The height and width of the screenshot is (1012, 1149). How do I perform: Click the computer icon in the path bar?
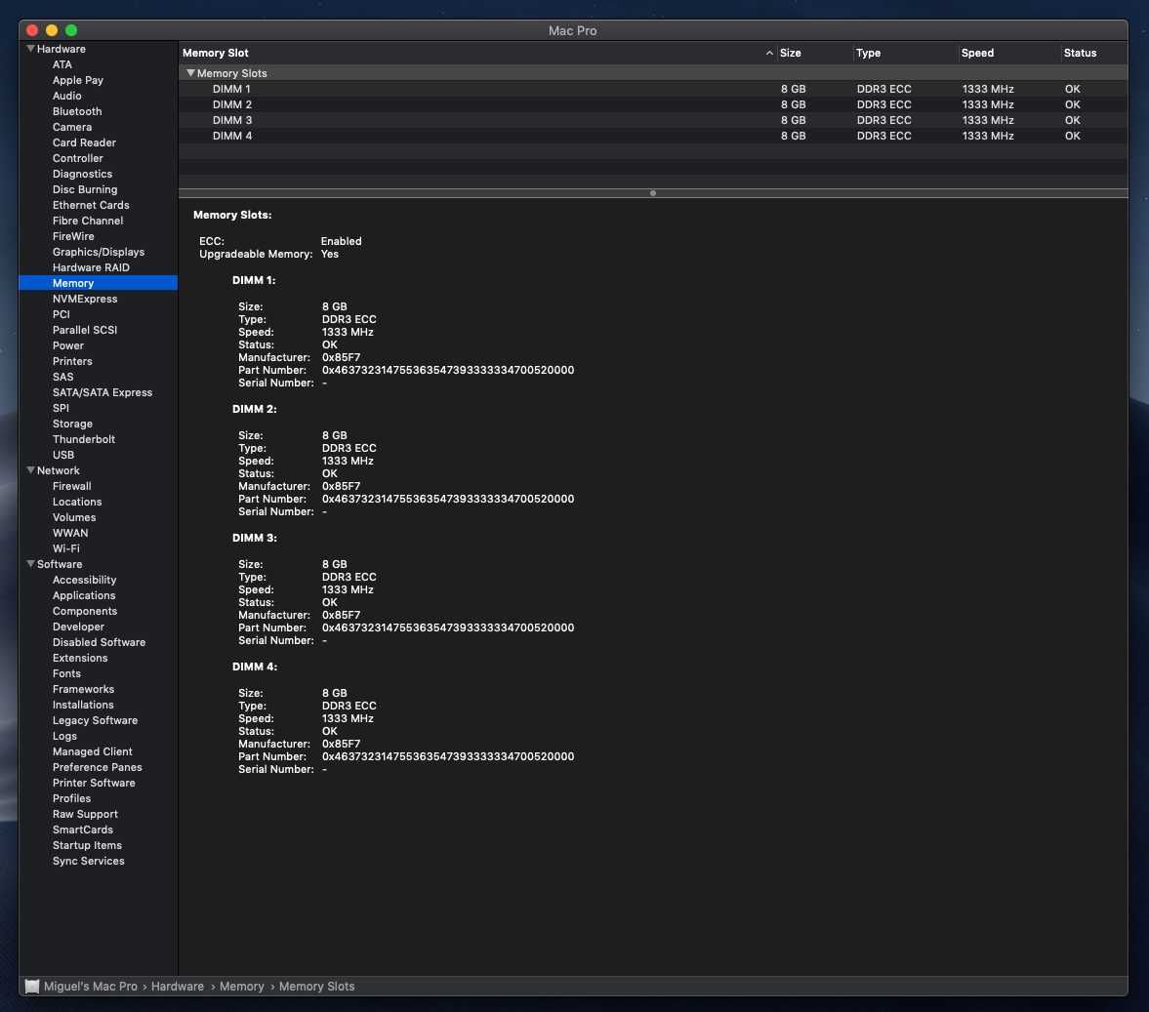click(x=32, y=986)
